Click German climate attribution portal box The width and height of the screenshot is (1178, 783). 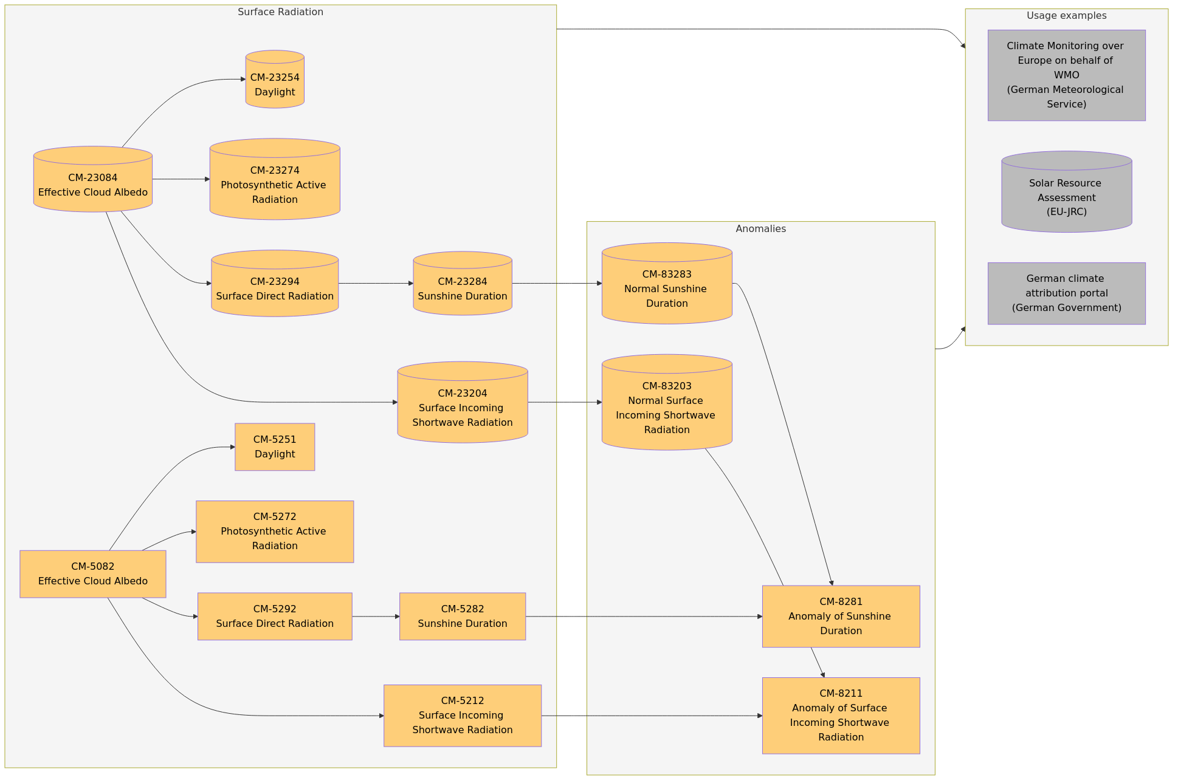(x=1066, y=293)
